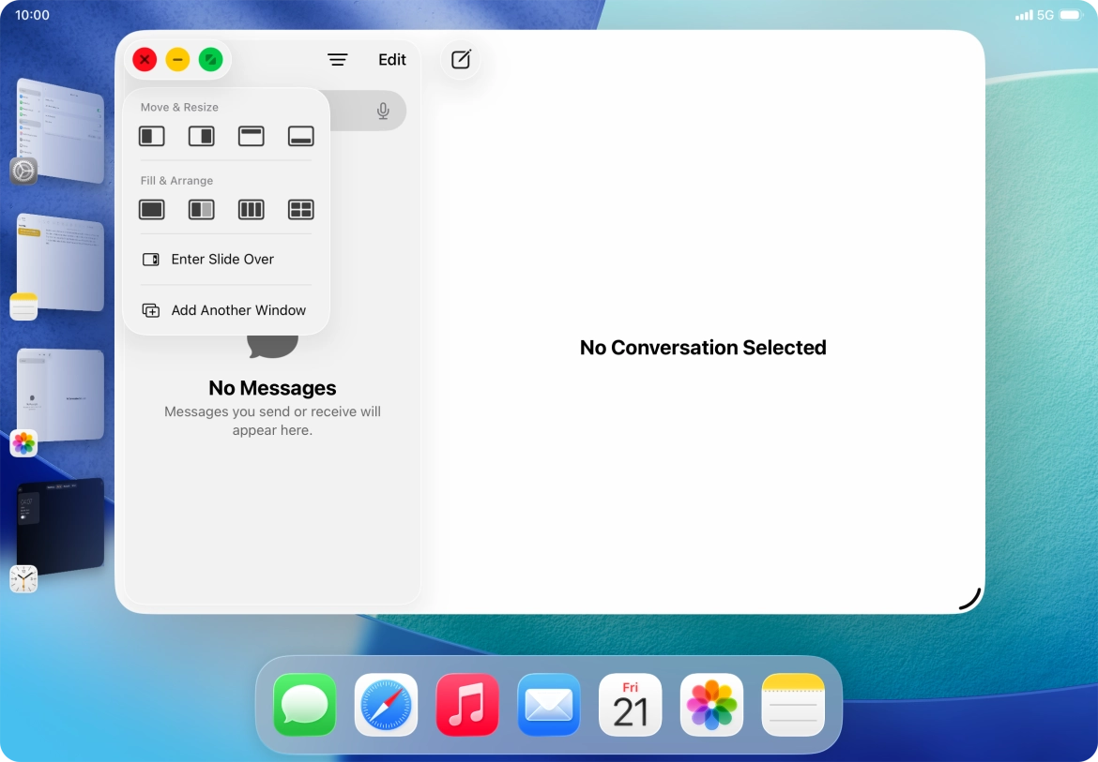The height and width of the screenshot is (762, 1098).
Task: Click the Edit button
Action: [x=391, y=59]
